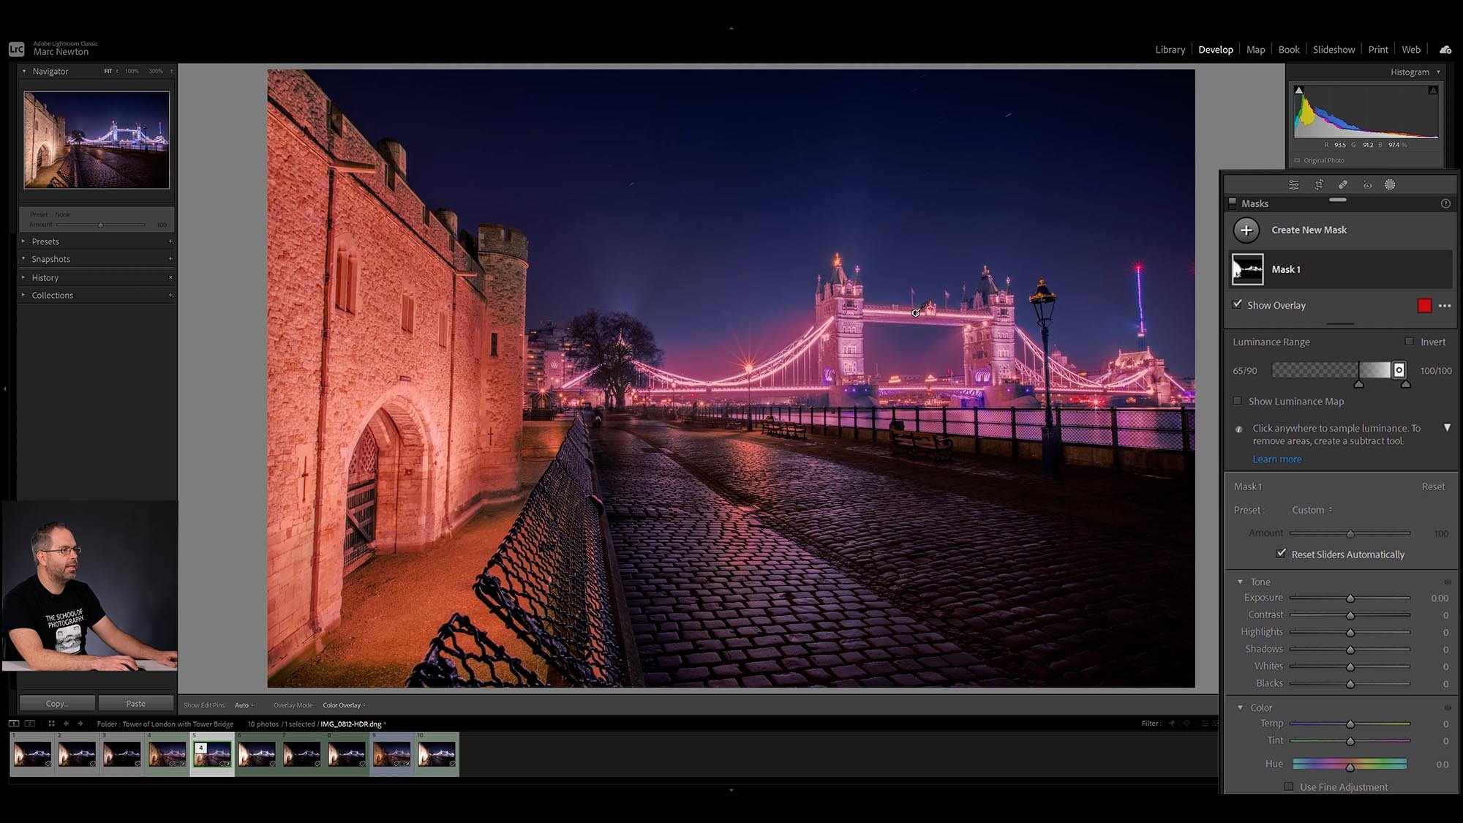The width and height of the screenshot is (1463, 823).
Task: Click the Masks panel help icon
Action: click(1446, 203)
